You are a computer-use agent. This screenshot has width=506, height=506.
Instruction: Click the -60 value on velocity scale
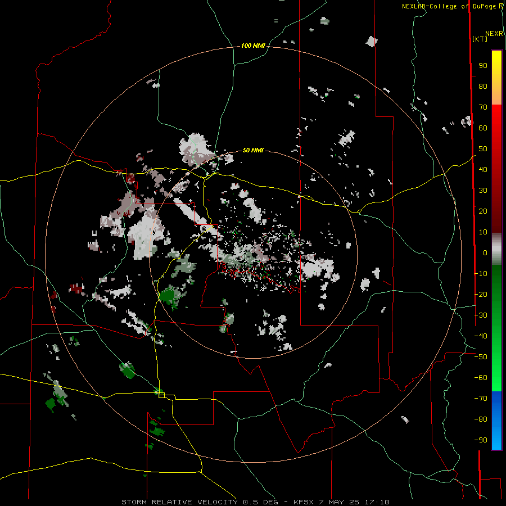pyautogui.click(x=481, y=378)
